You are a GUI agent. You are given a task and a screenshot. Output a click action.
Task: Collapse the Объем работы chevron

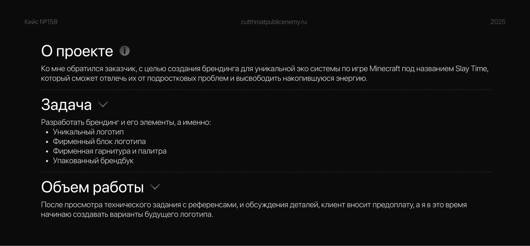point(155,187)
